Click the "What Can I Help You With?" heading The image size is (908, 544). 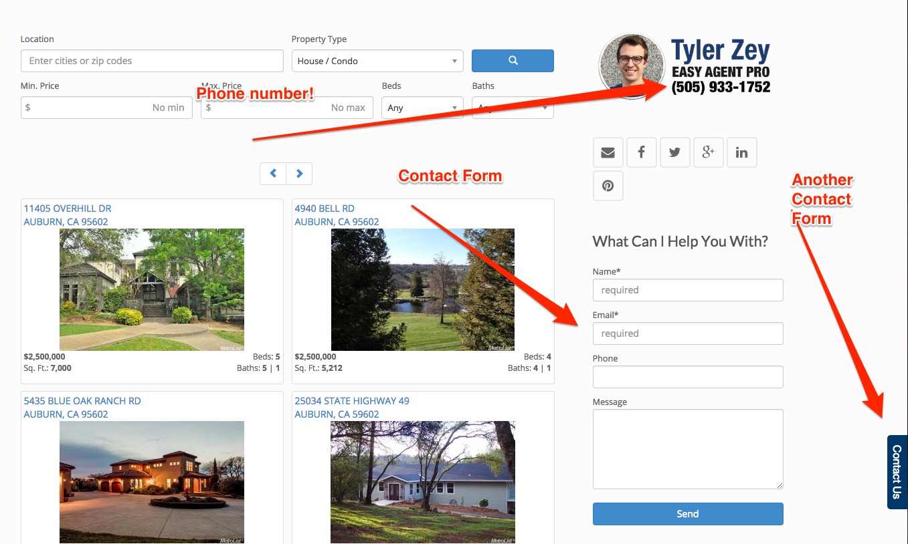680,241
